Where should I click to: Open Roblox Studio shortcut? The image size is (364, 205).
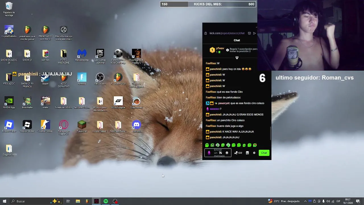(27, 126)
